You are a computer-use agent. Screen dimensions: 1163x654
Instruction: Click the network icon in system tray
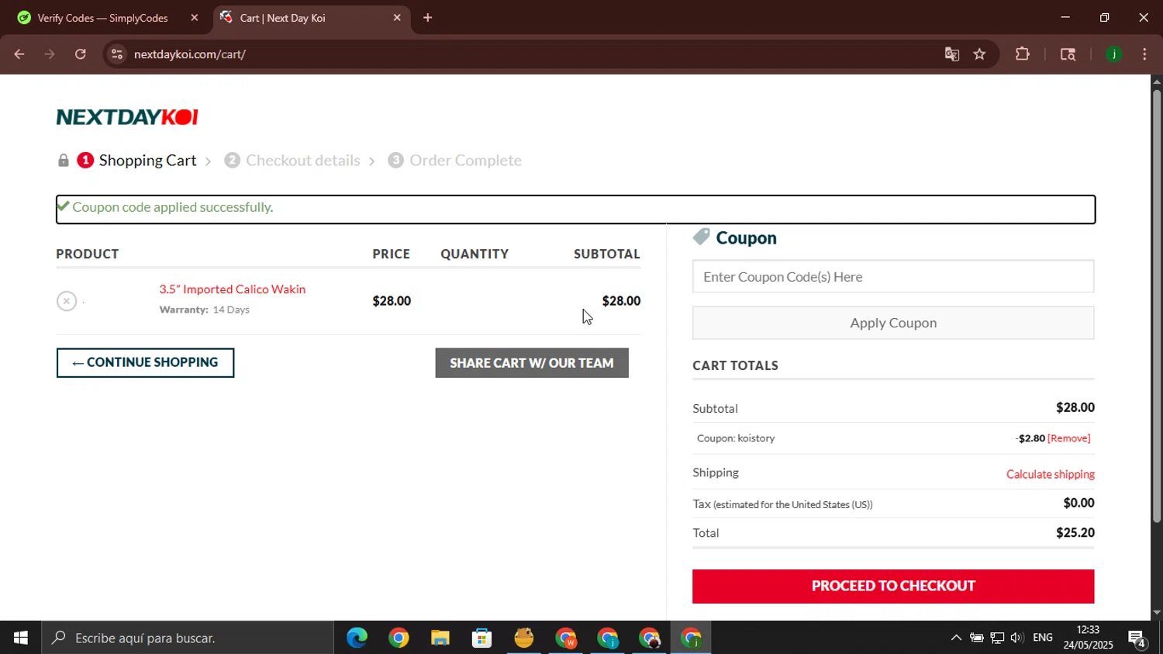(x=997, y=638)
